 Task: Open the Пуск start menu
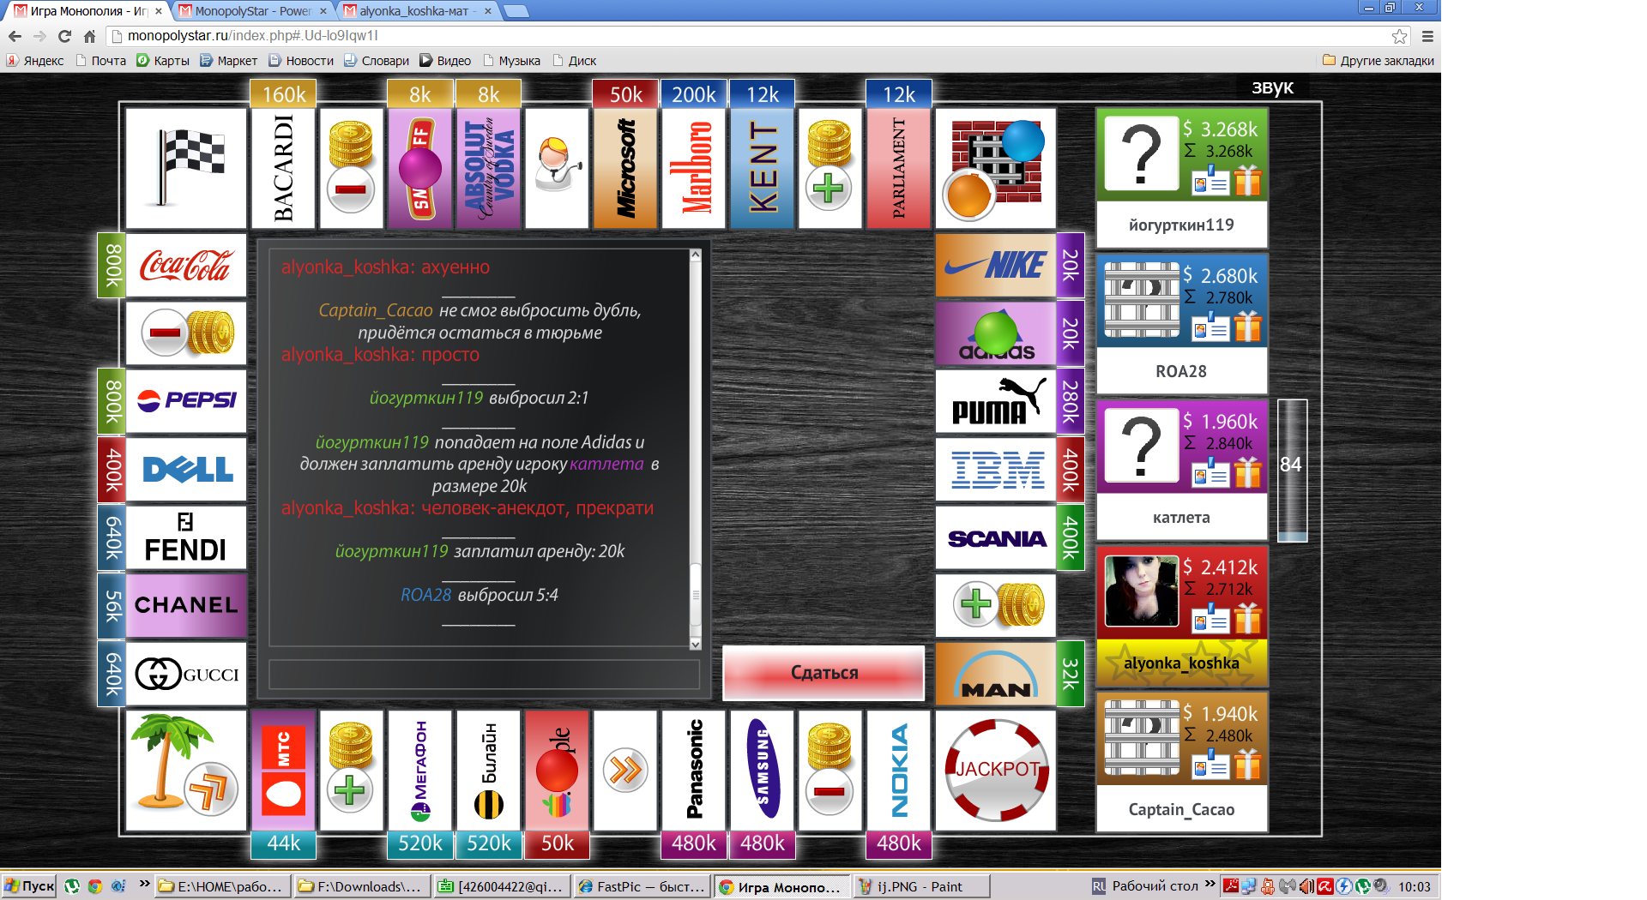(29, 886)
